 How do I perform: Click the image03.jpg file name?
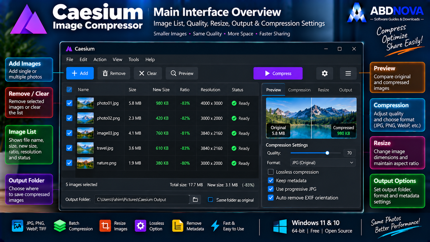108,133
